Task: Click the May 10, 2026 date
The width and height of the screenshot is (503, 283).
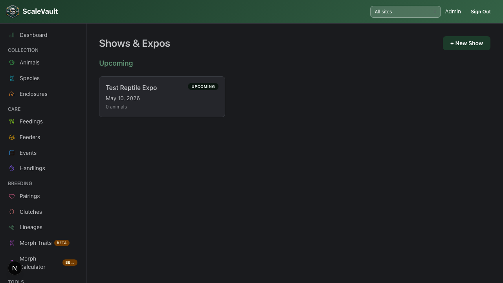Action: tap(123, 98)
